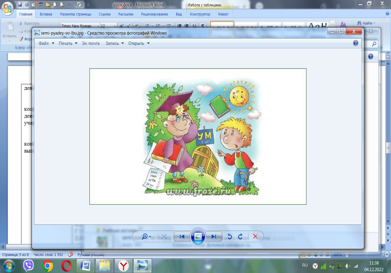Click the Actual Size button in Photo Viewer
The width and height of the screenshot is (391, 273).
tap(164, 236)
